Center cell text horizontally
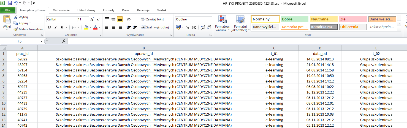The image size is (407, 128). tap(113, 27)
